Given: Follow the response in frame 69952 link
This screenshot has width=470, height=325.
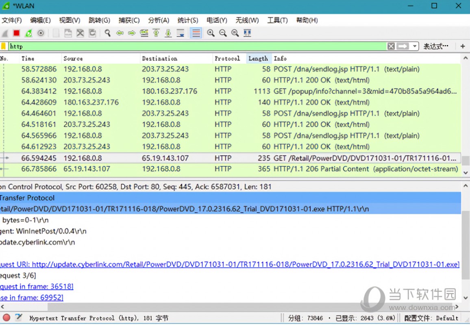Looking at the screenshot, I should (x=31, y=297).
